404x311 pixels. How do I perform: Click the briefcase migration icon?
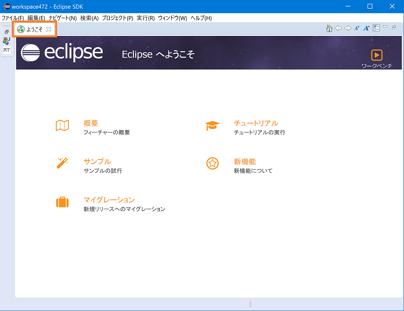click(x=62, y=202)
